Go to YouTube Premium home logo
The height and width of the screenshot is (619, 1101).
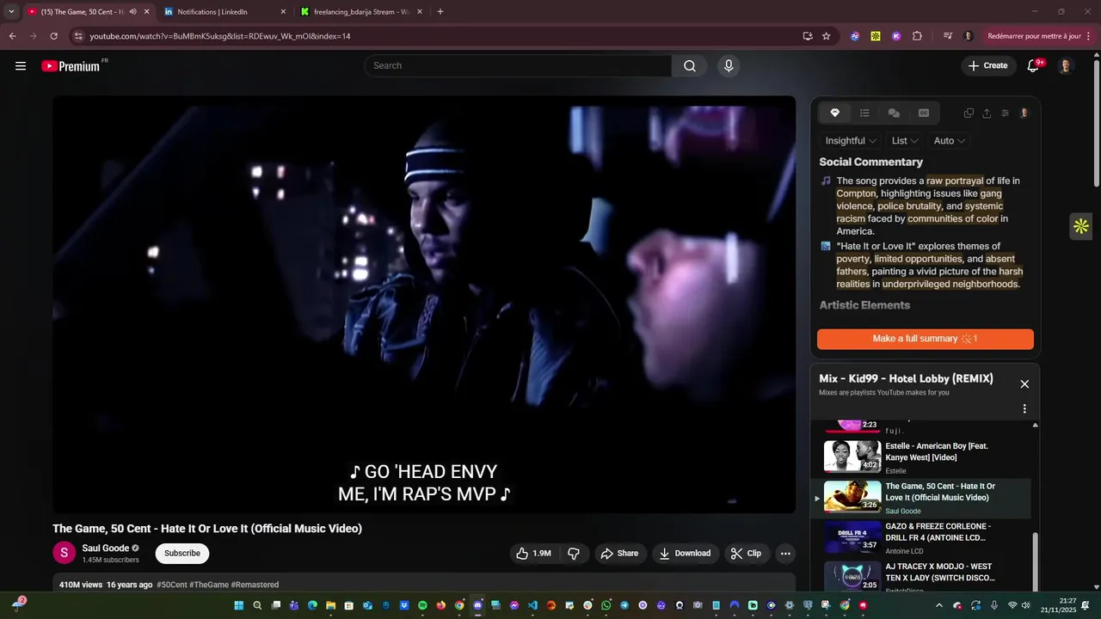click(71, 66)
